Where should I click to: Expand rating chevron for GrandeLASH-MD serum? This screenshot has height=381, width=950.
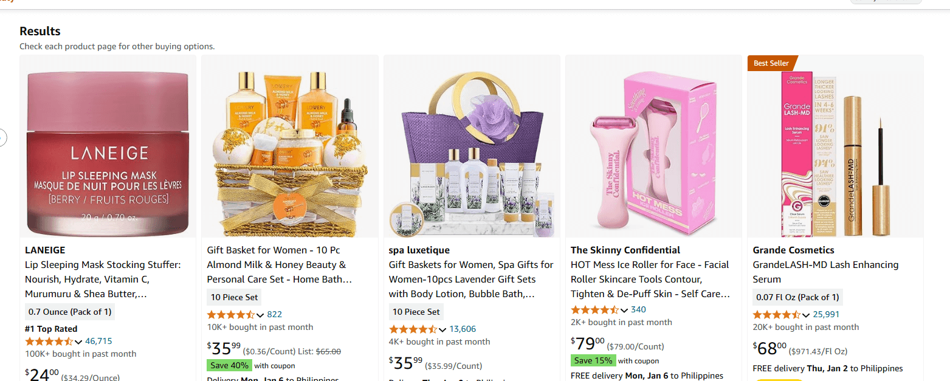point(806,315)
